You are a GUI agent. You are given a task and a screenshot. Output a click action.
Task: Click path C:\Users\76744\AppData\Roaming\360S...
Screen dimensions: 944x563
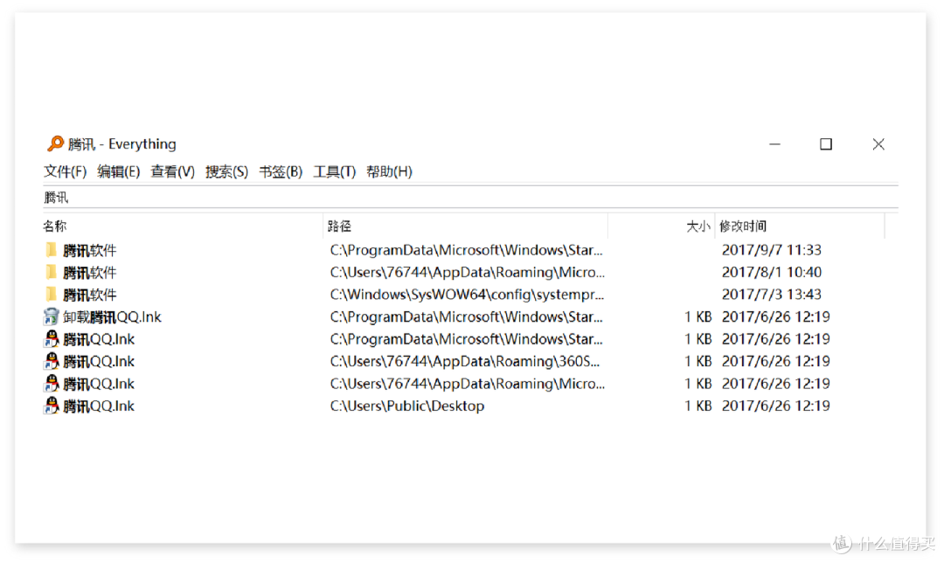coord(465,361)
